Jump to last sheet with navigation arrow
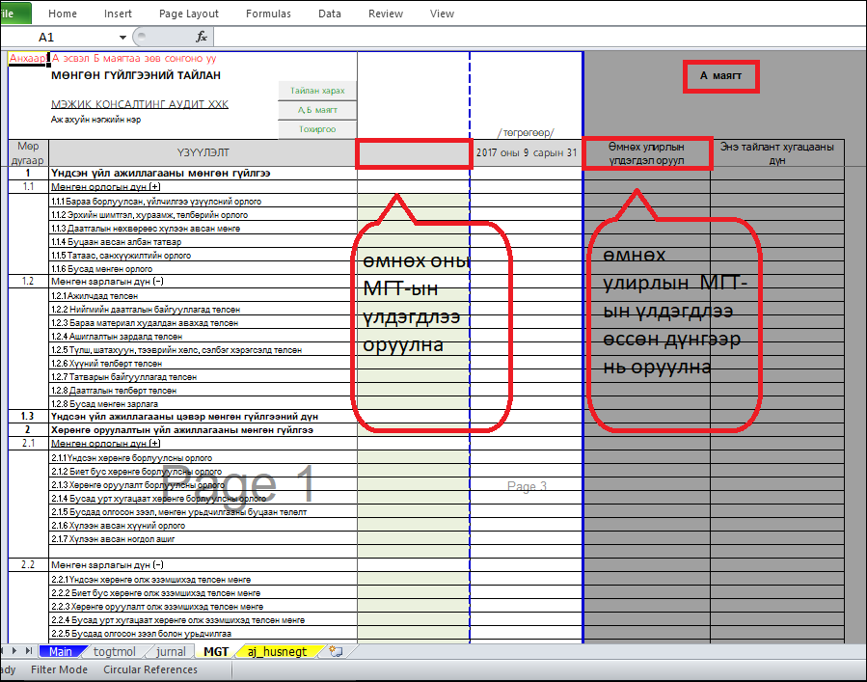The height and width of the screenshot is (682, 867). click(x=30, y=651)
